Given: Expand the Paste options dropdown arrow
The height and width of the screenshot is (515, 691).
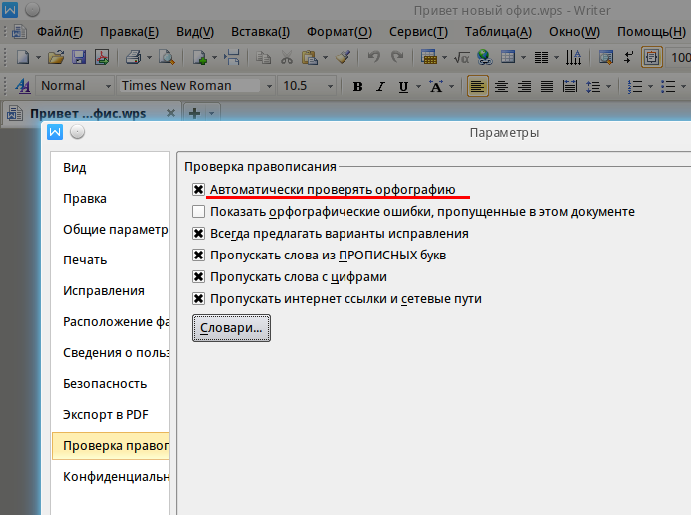Looking at the screenshot, I should 326,57.
